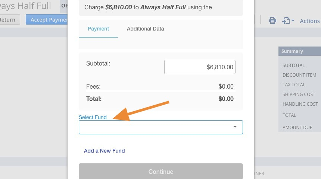The image size is (321, 179).
Task: Open the Additional Data tab
Action: coord(145,29)
